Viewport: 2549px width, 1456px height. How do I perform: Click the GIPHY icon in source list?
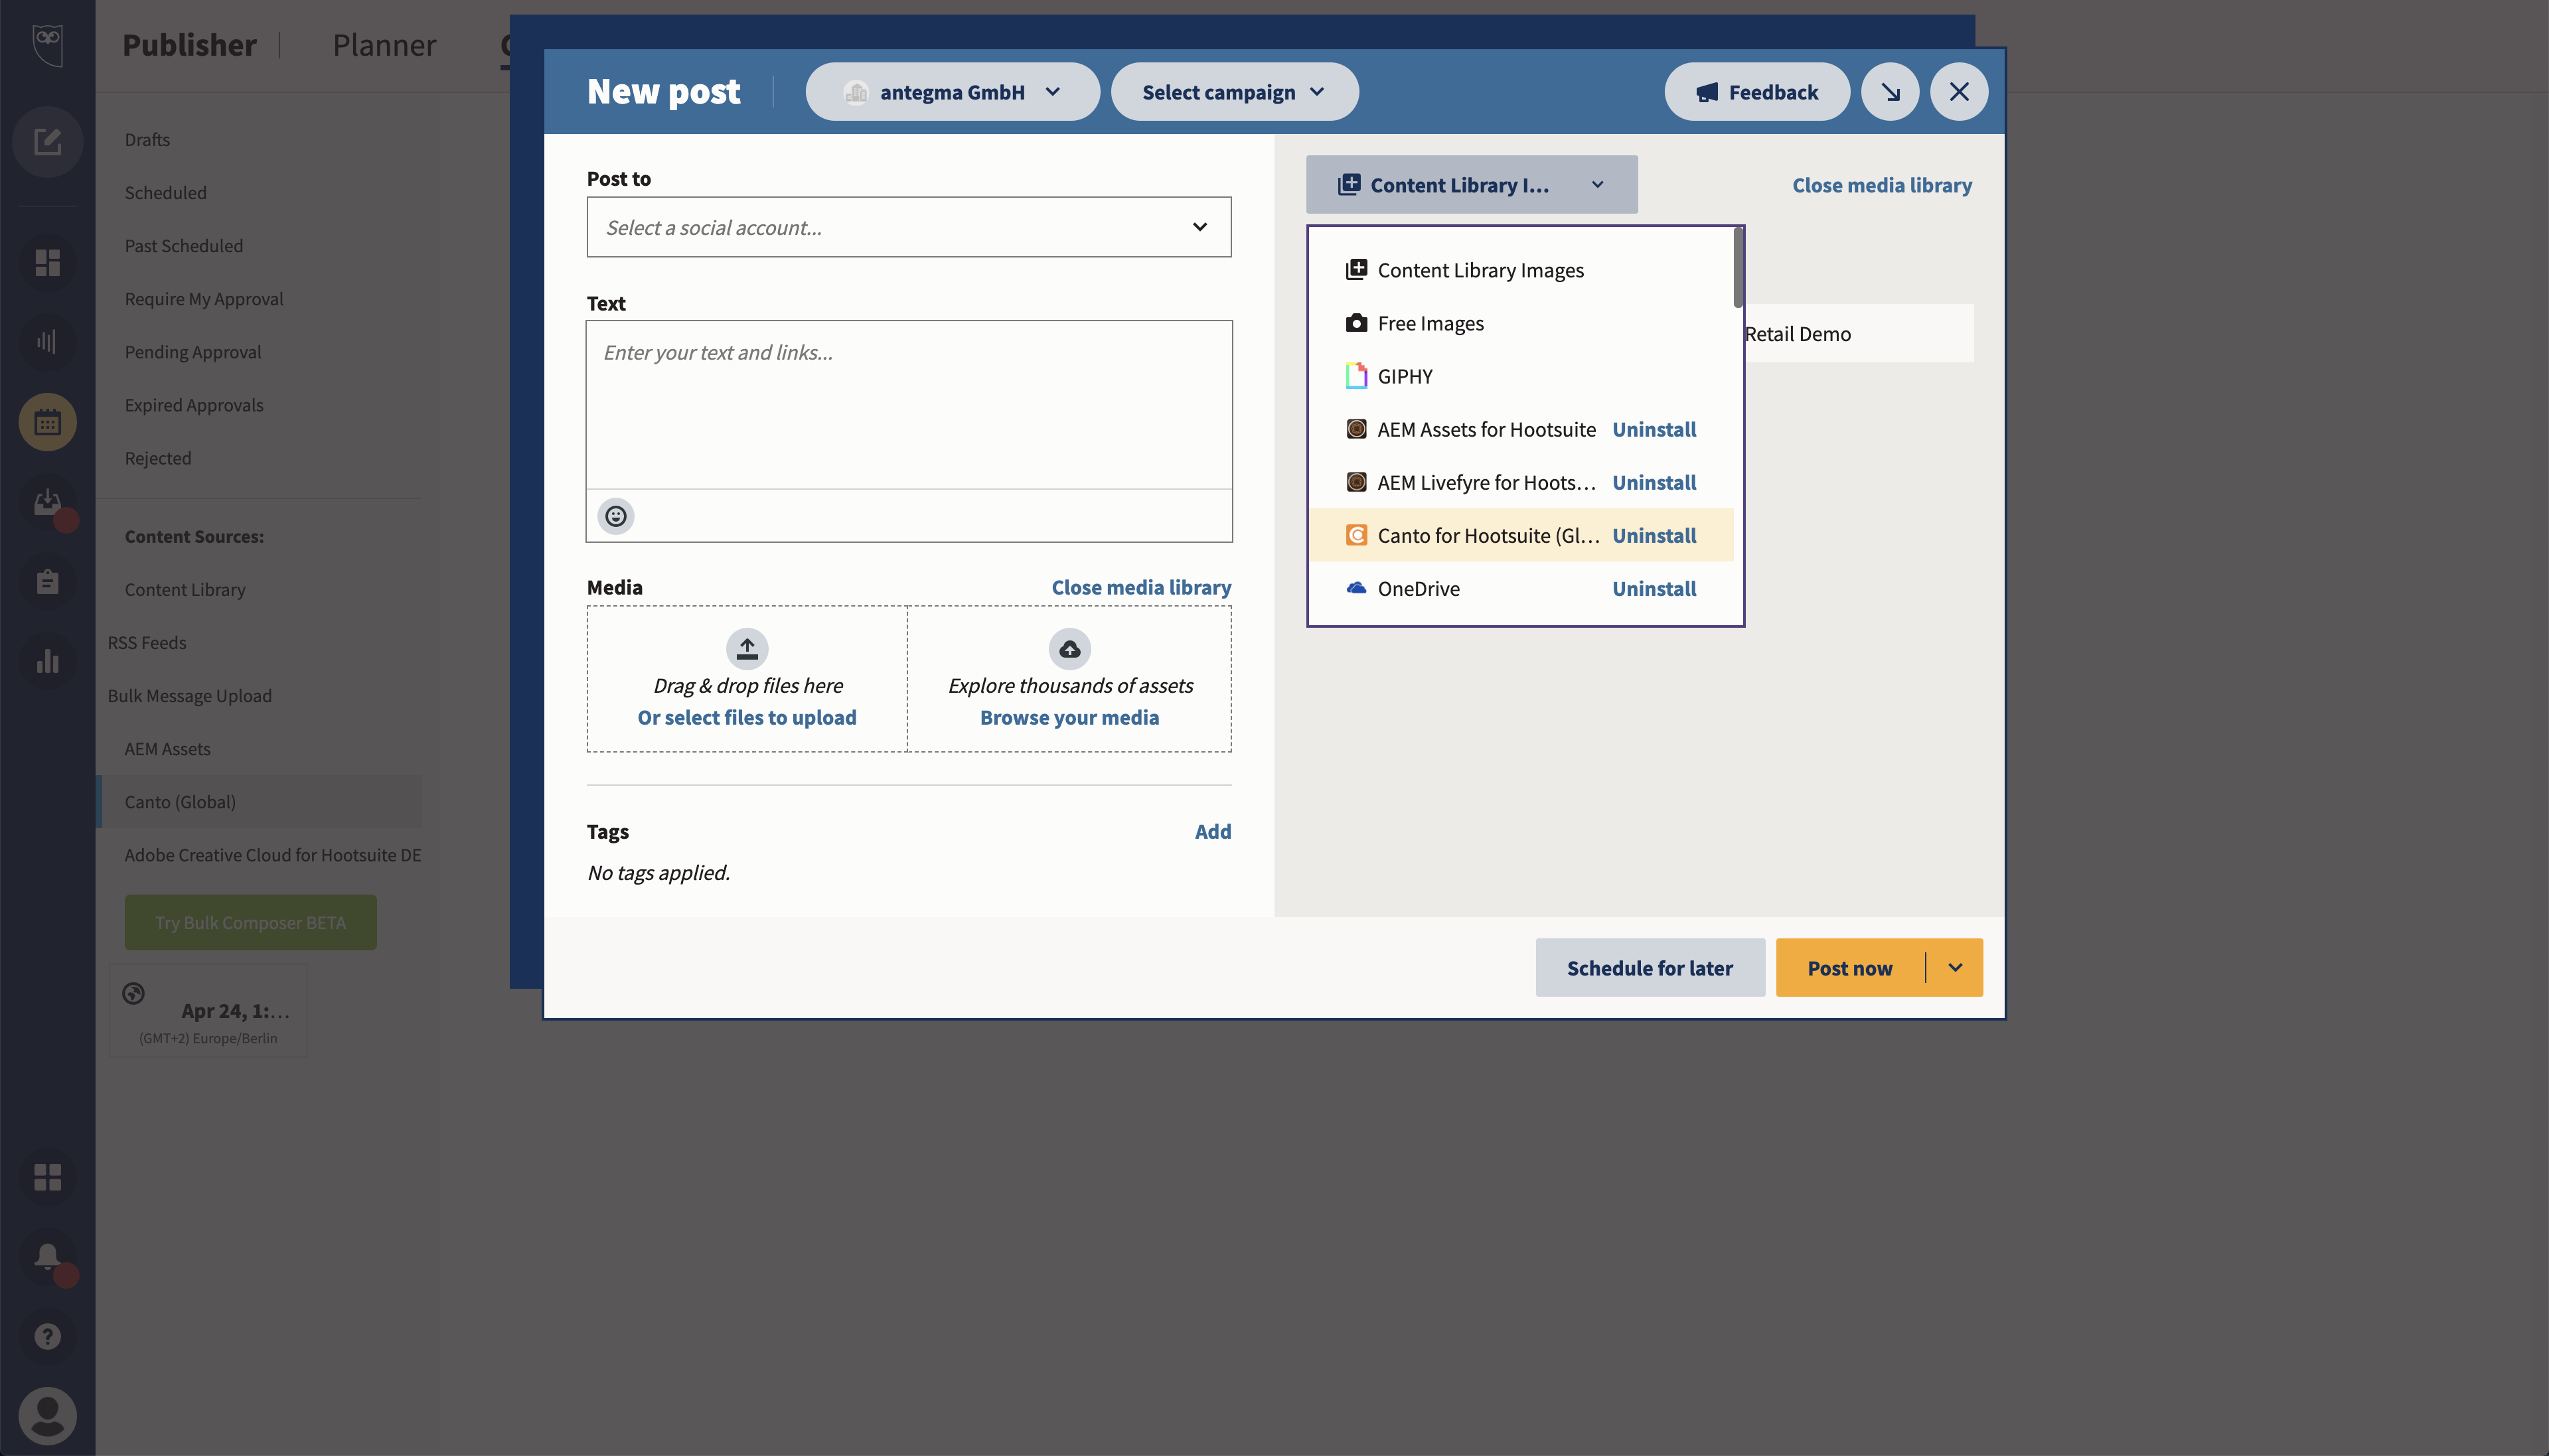pyautogui.click(x=1356, y=376)
